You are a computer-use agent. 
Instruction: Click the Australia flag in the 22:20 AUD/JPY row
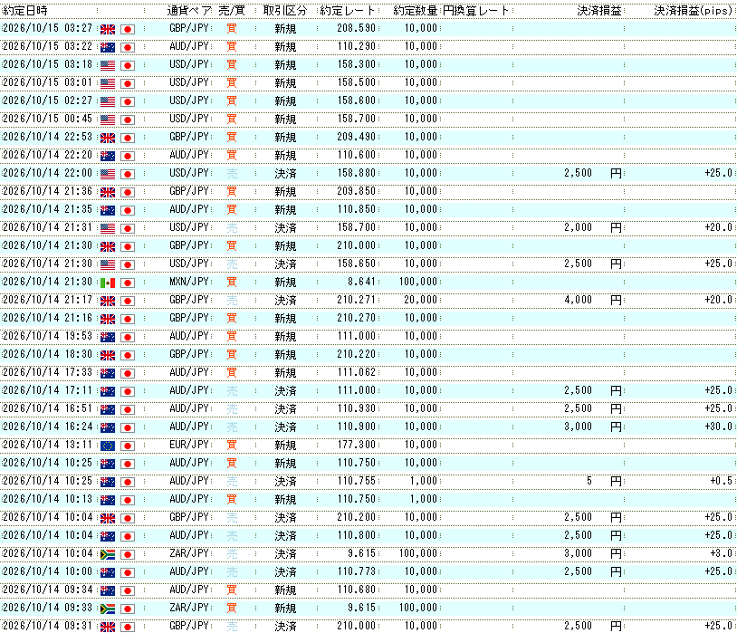pos(108,156)
